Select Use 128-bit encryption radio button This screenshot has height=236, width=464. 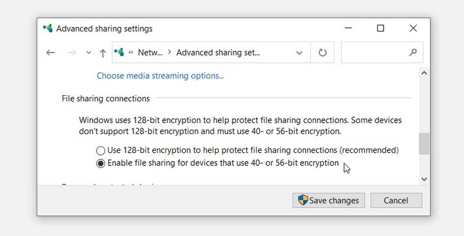tap(101, 150)
